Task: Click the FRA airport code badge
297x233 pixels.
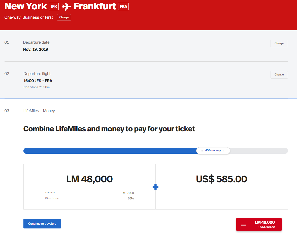Action: [x=123, y=7]
